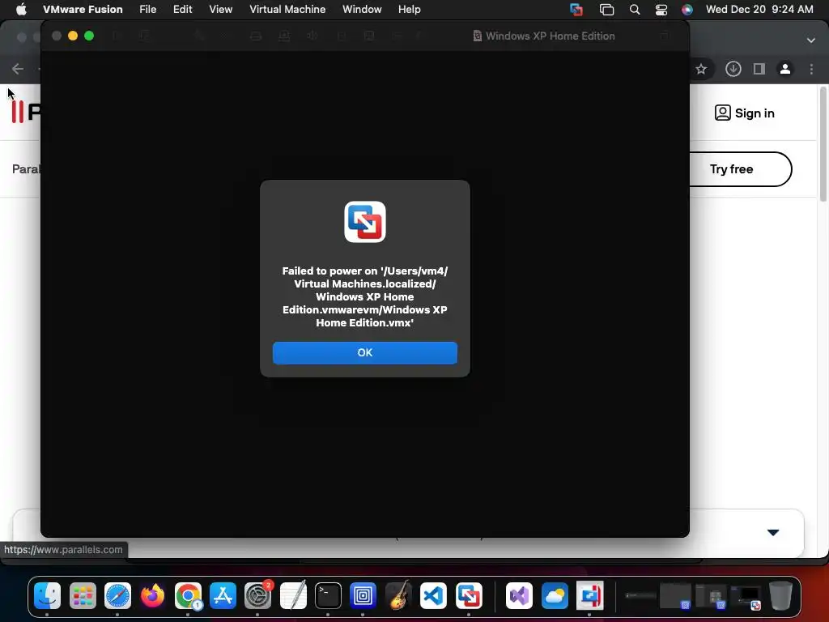Open Visual Studio Code from the Dock
829x622 pixels.
pos(433,596)
